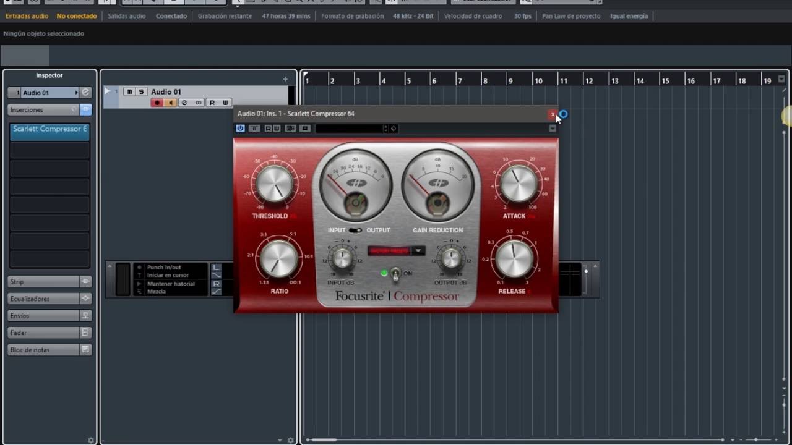Expand the Ecualizadores section
Viewport: 792px width, 445px height.
point(43,299)
